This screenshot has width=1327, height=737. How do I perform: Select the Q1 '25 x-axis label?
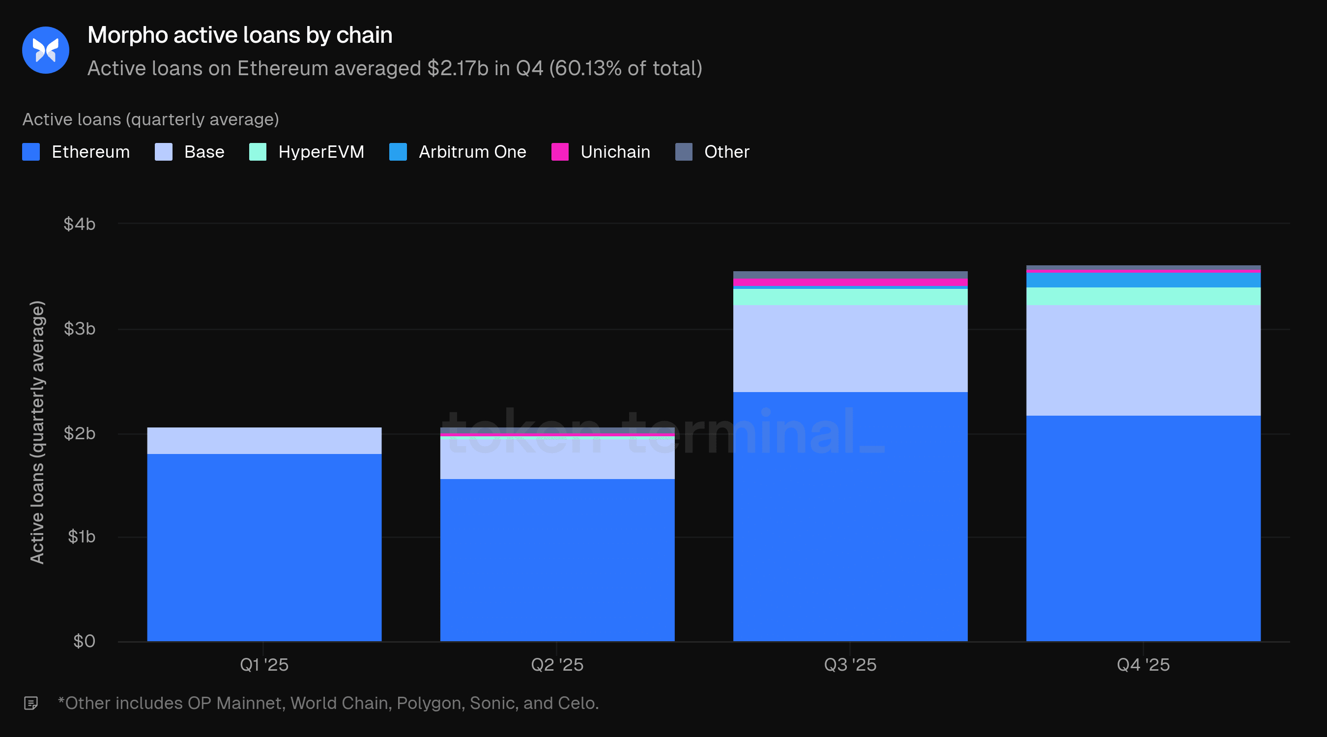[x=264, y=665]
